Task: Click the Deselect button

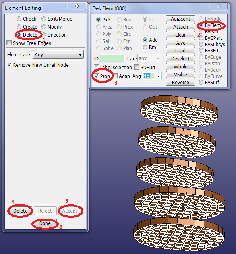Action: (180, 59)
